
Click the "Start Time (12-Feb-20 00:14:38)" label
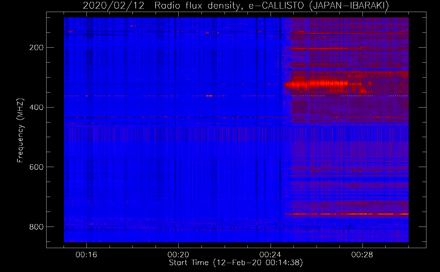[x=236, y=263]
